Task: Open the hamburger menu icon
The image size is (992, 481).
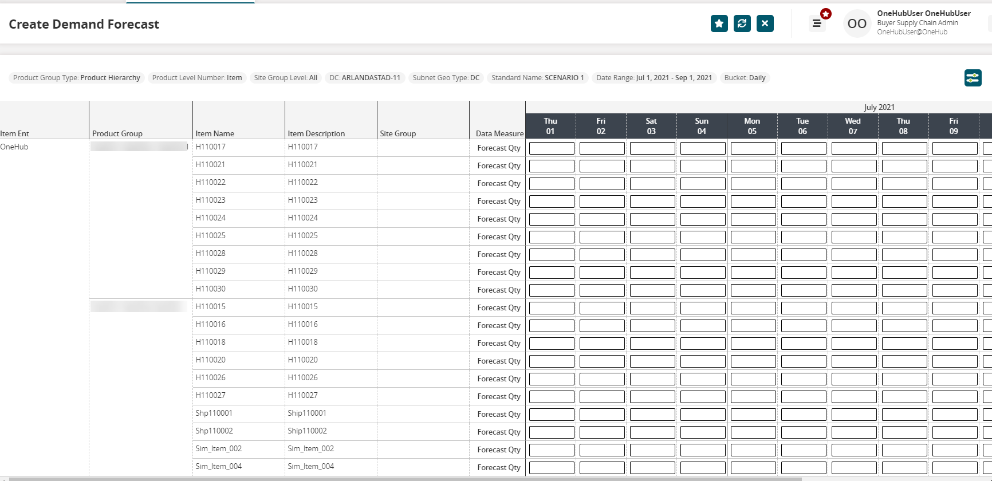Action: coord(817,23)
